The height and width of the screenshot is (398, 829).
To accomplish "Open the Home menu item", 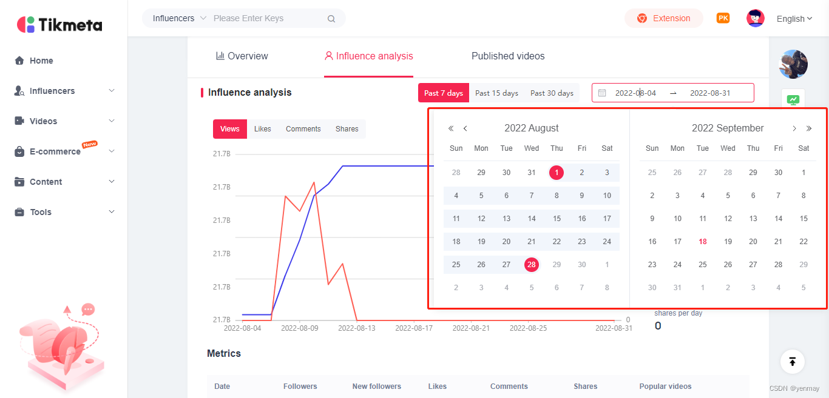I will pyautogui.click(x=41, y=61).
